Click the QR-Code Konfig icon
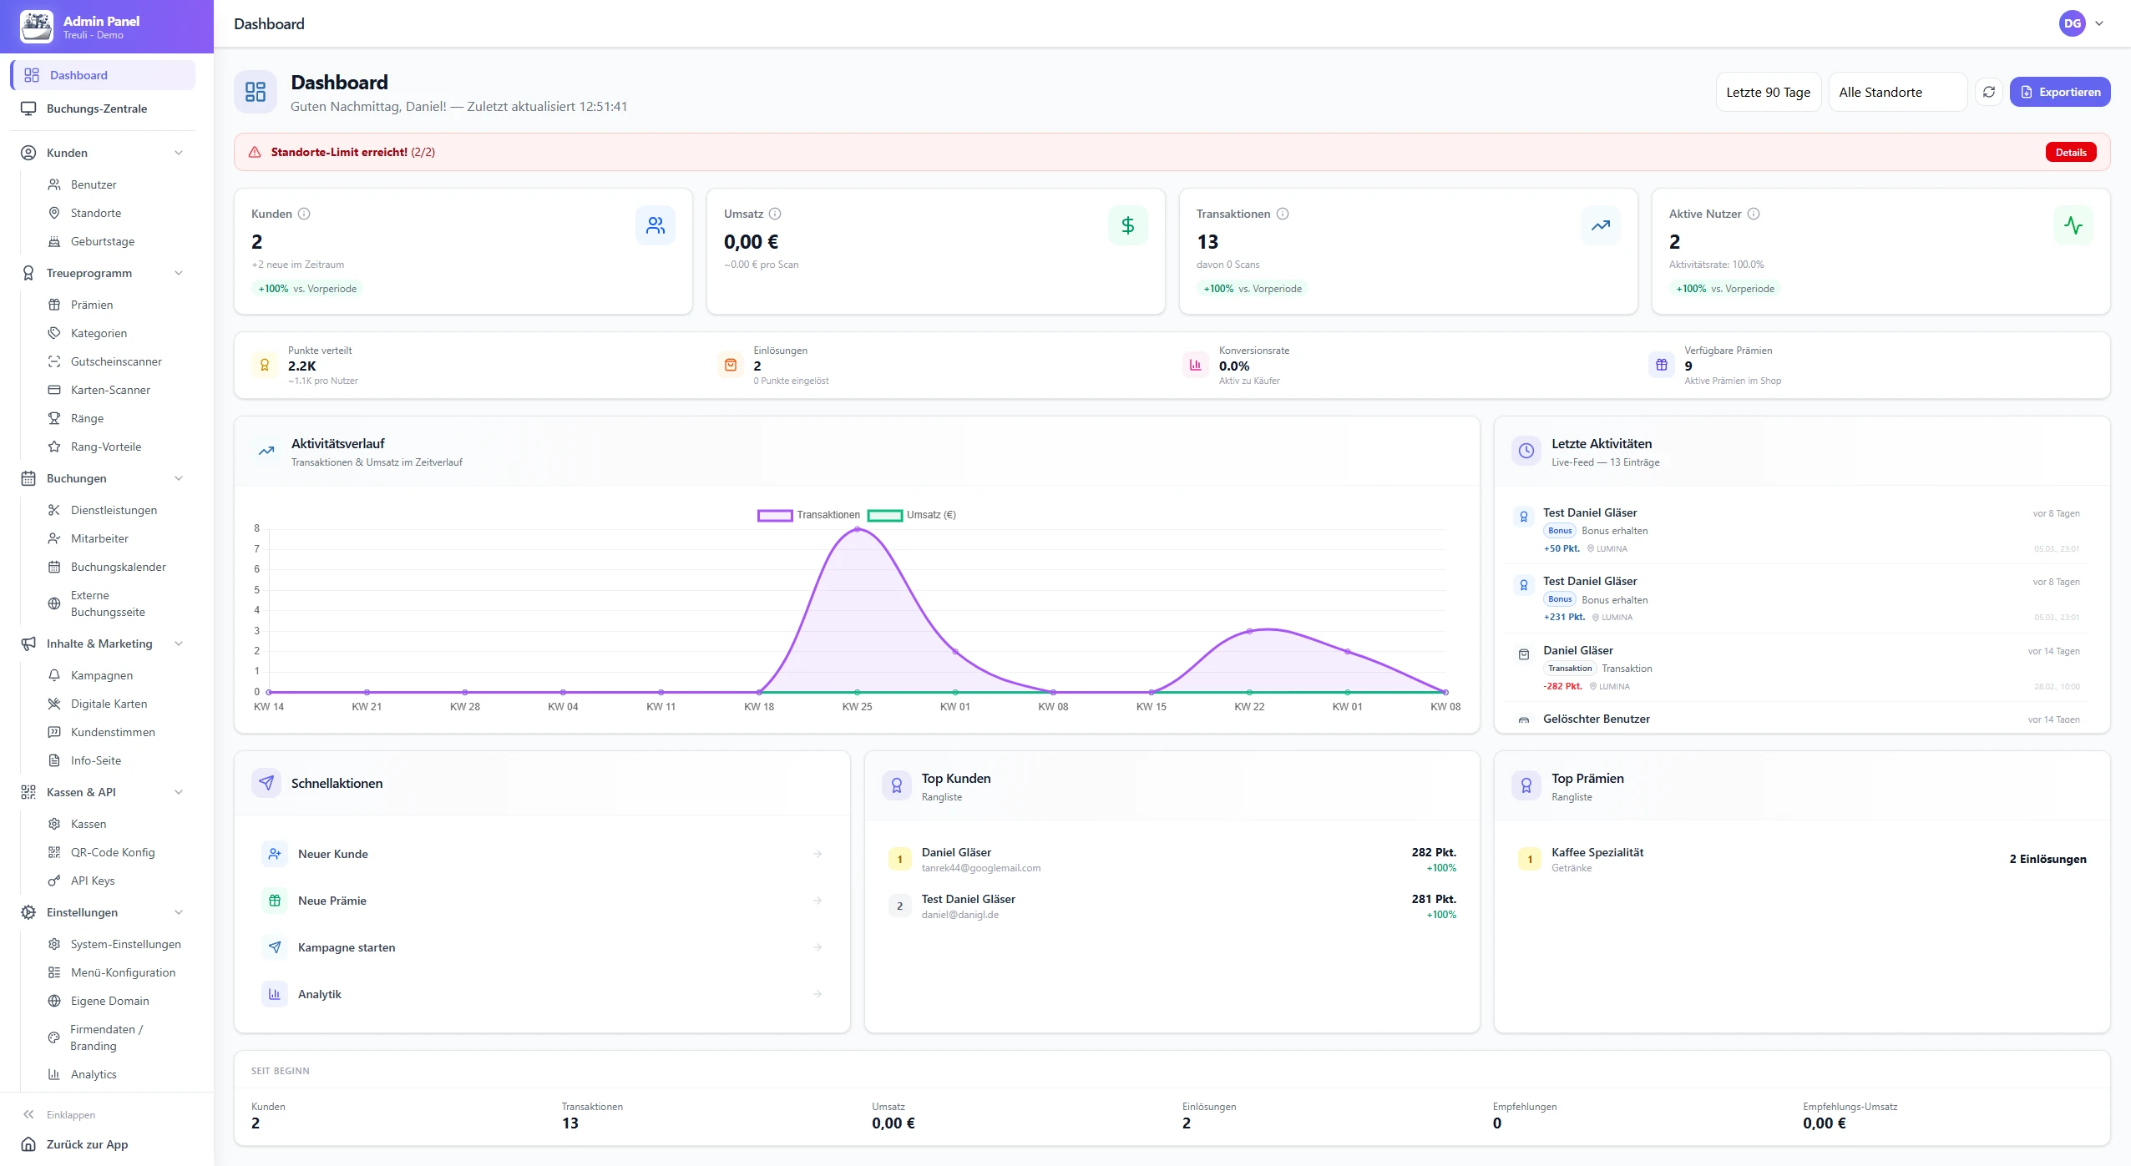Viewport: 2131px width, 1166px height. click(x=54, y=852)
